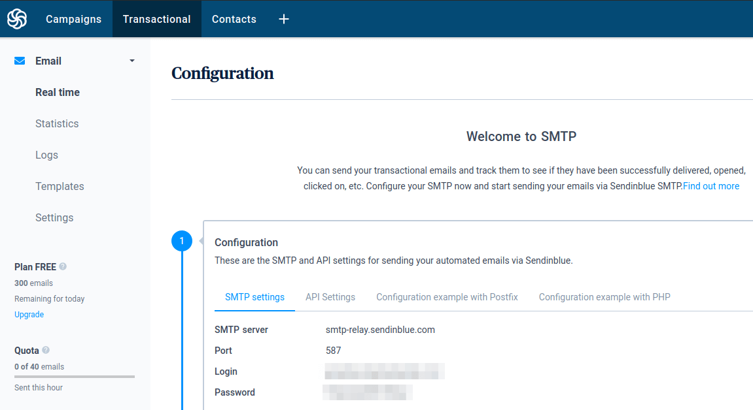
Task: Click the step 1 circle marker
Action: pos(182,242)
